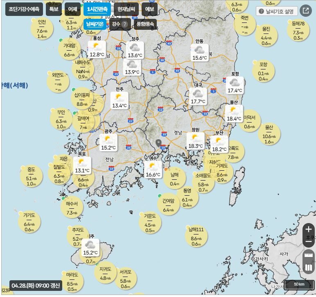Activate the ruler distance measurement tool
The image size is (316, 297).
pyautogui.click(x=309, y=256)
